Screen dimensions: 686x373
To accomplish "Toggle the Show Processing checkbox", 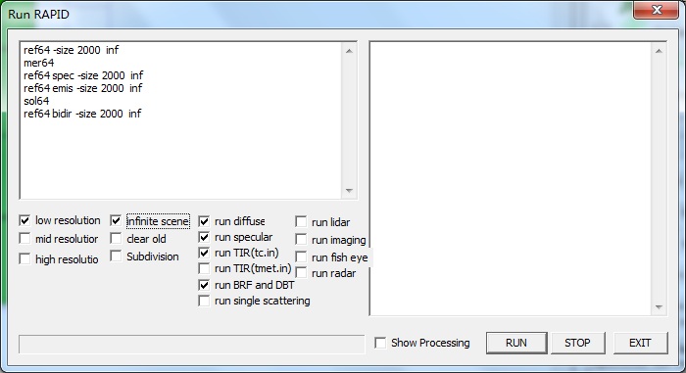I will 380,343.
